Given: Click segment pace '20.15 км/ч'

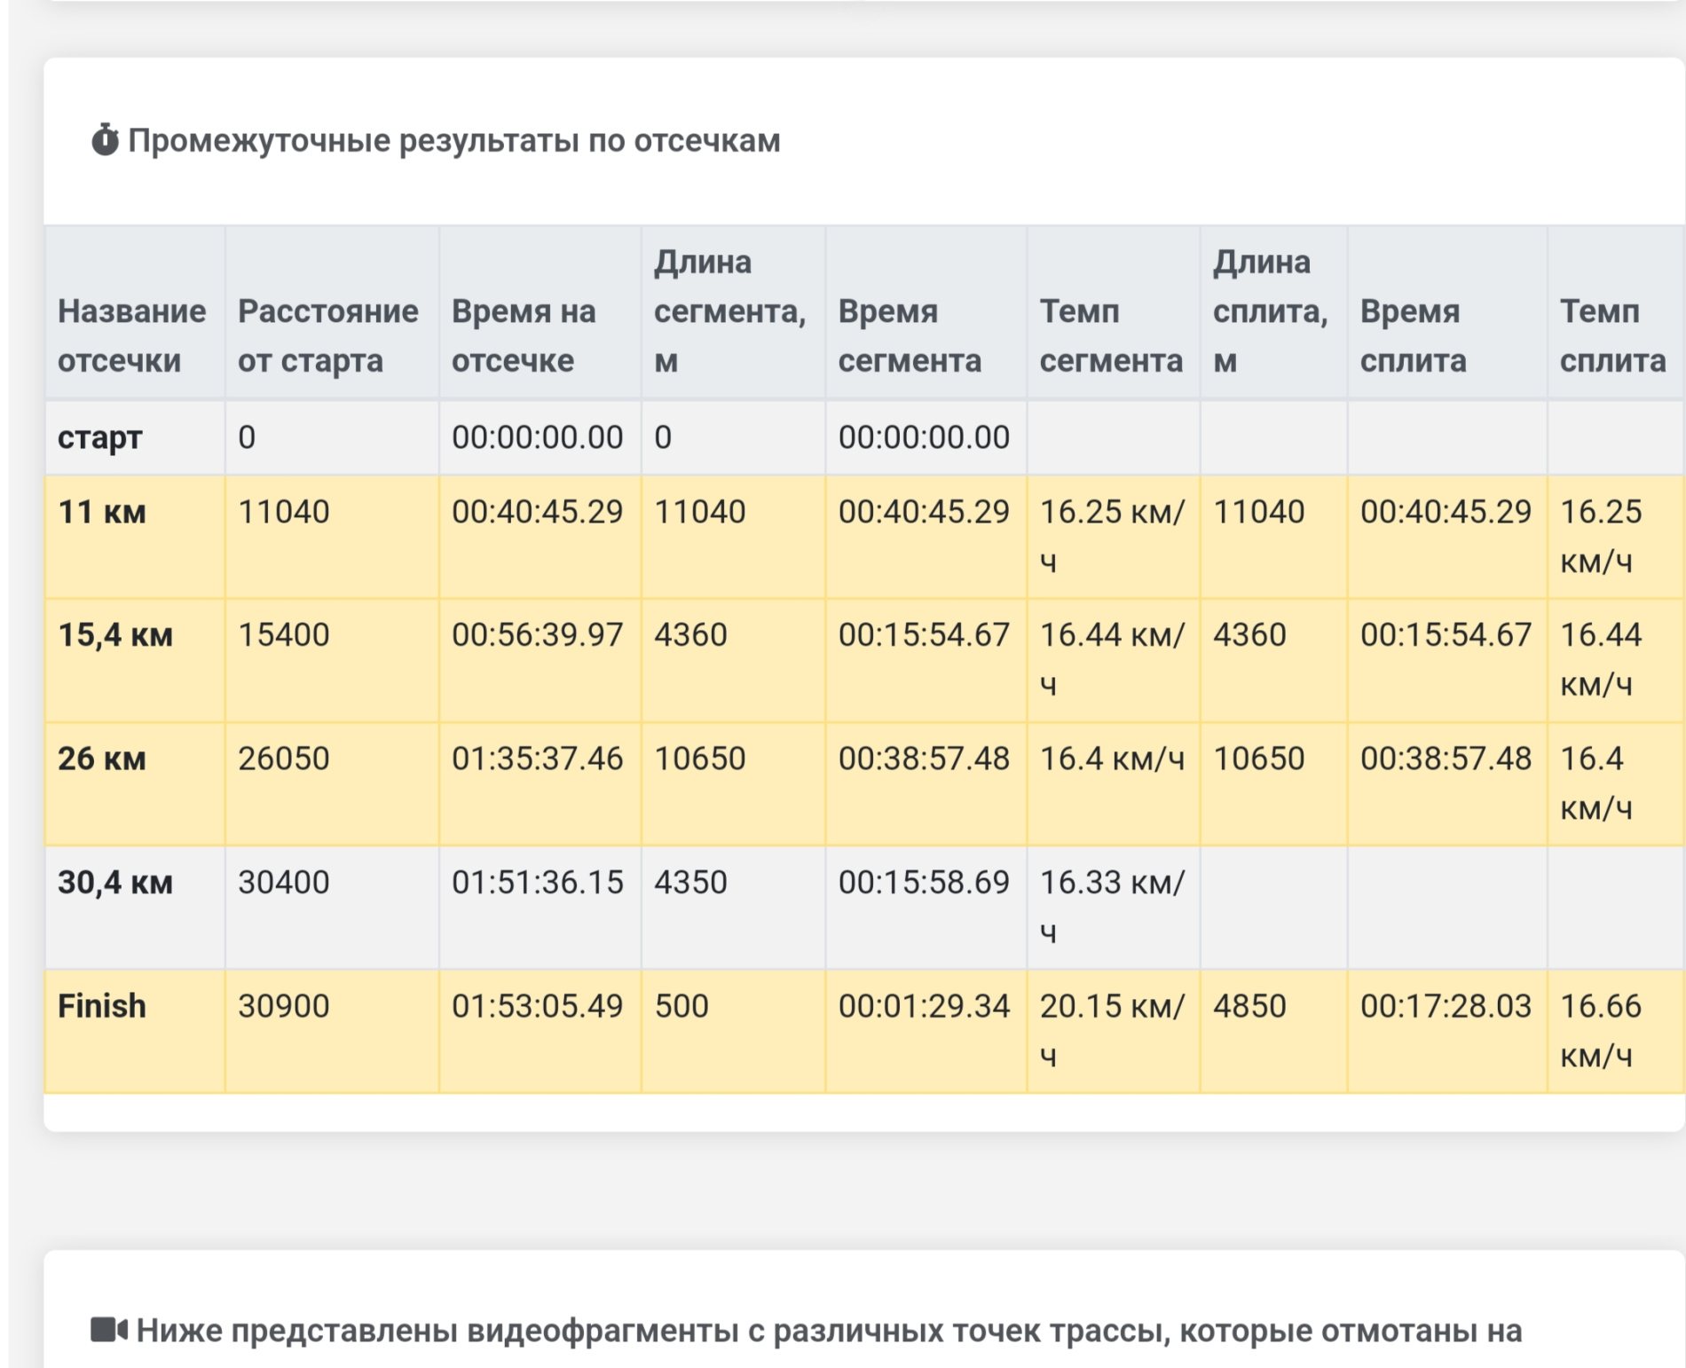Looking at the screenshot, I should click(1112, 1031).
